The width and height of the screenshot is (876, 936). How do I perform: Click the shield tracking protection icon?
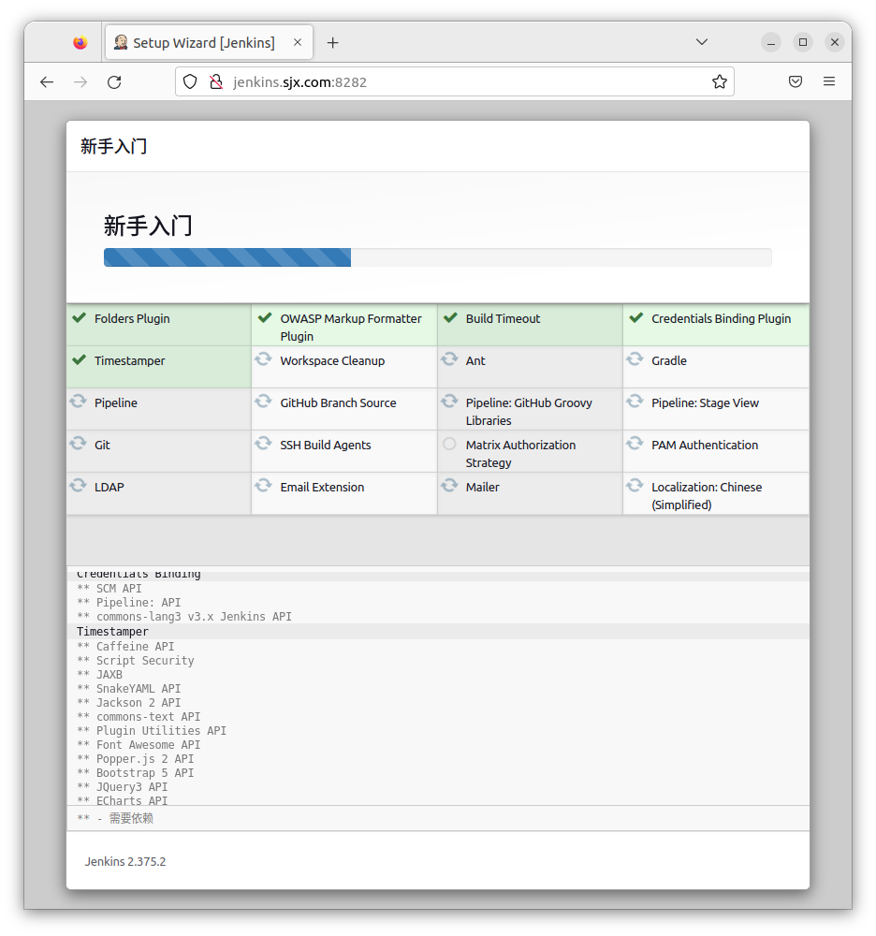coord(190,82)
